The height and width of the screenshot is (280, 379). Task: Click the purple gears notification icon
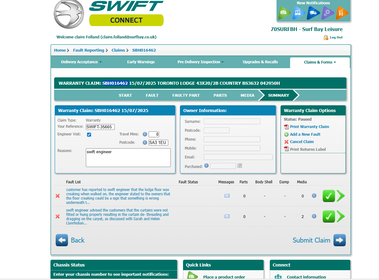tap(327, 13)
